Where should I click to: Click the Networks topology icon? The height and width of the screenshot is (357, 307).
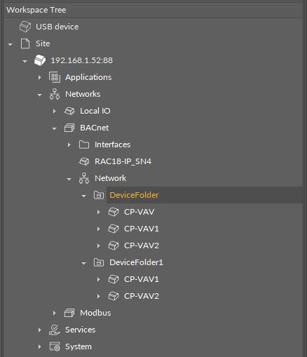pos(55,94)
